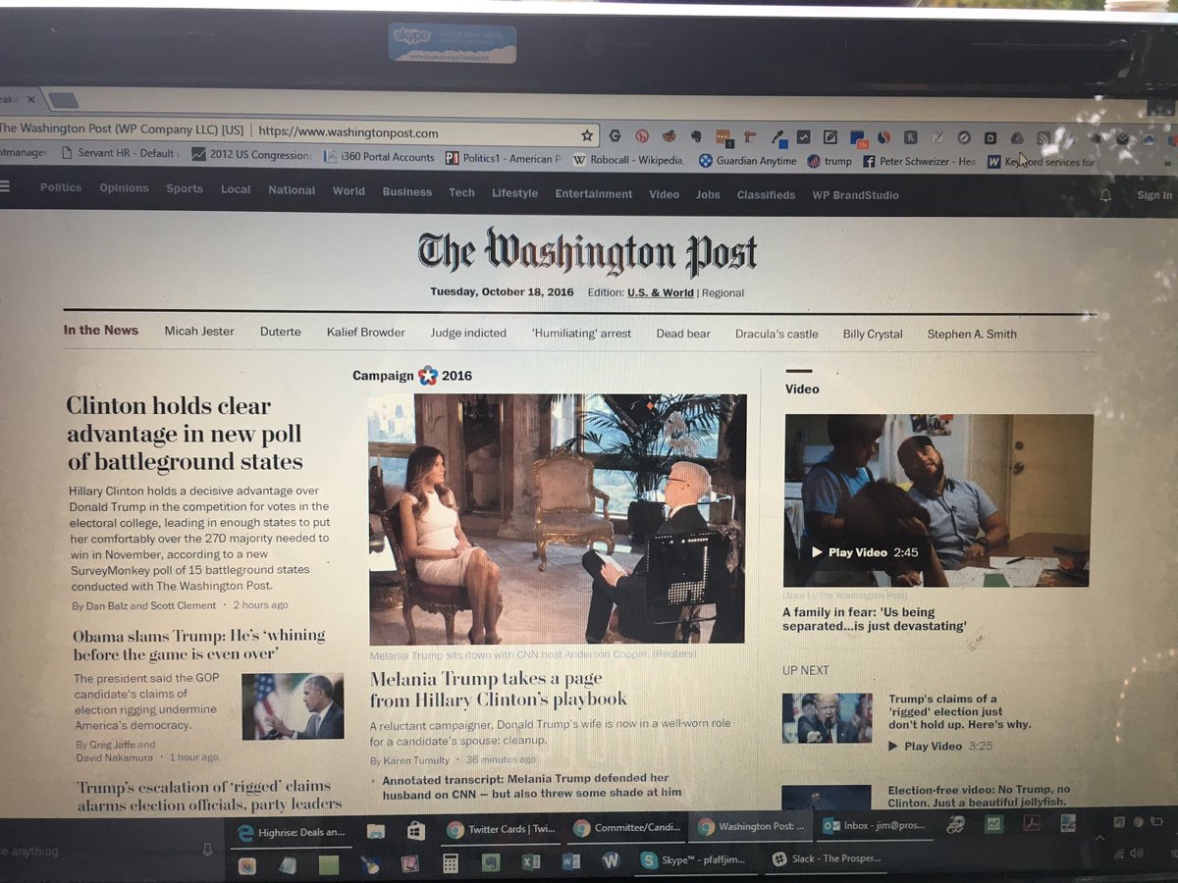Viewport: 1178px width, 883px height.
Task: Open Obama slams Trump headline
Action: click(x=199, y=645)
